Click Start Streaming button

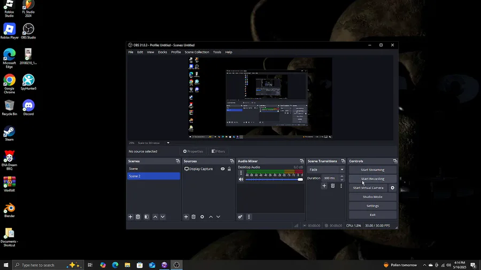373,170
